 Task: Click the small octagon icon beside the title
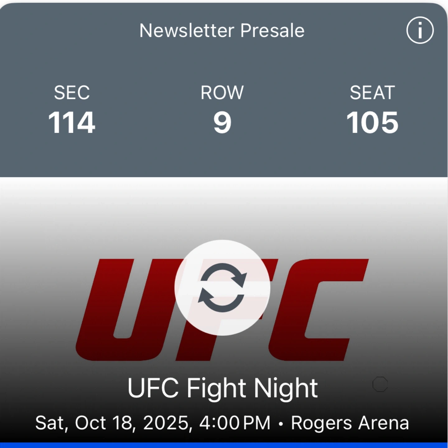[380, 384]
